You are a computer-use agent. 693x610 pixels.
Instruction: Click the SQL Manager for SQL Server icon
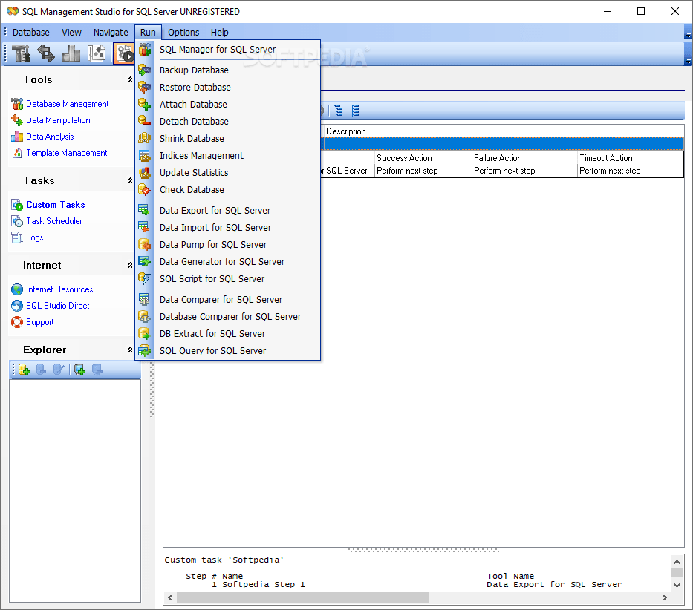pyautogui.click(x=145, y=50)
